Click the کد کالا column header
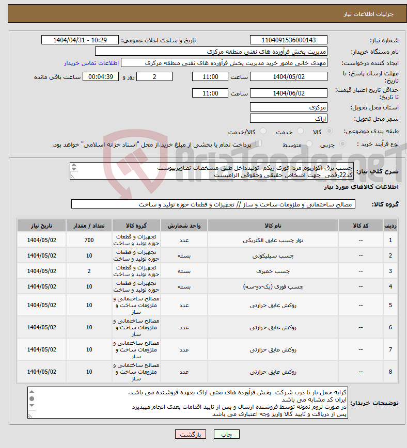The width and height of the screenshot is (407, 448). (361, 226)
